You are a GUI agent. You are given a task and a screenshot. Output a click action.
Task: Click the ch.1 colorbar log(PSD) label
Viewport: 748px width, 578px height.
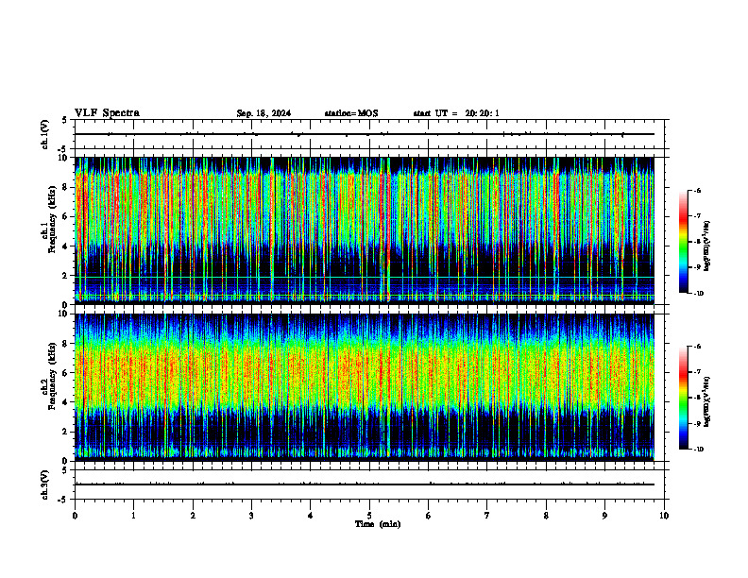[706, 246]
